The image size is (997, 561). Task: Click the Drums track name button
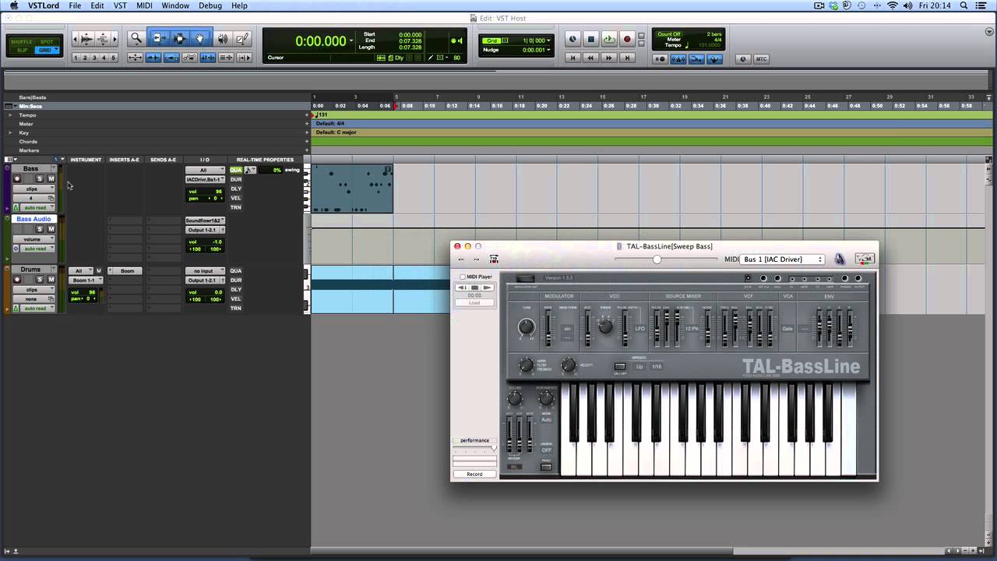(30, 270)
